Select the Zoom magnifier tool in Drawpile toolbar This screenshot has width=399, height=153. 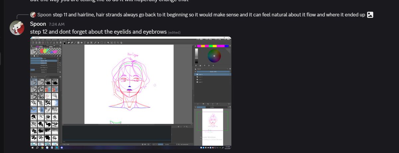pyautogui.click(x=118, y=43)
